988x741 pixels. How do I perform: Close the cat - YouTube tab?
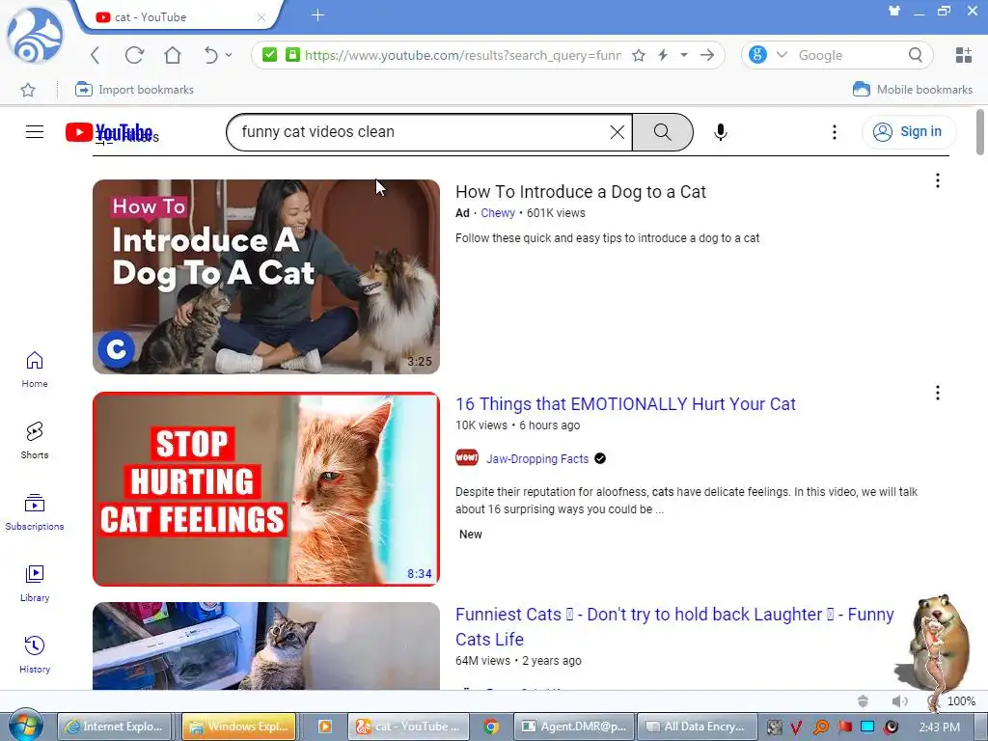pos(261,17)
